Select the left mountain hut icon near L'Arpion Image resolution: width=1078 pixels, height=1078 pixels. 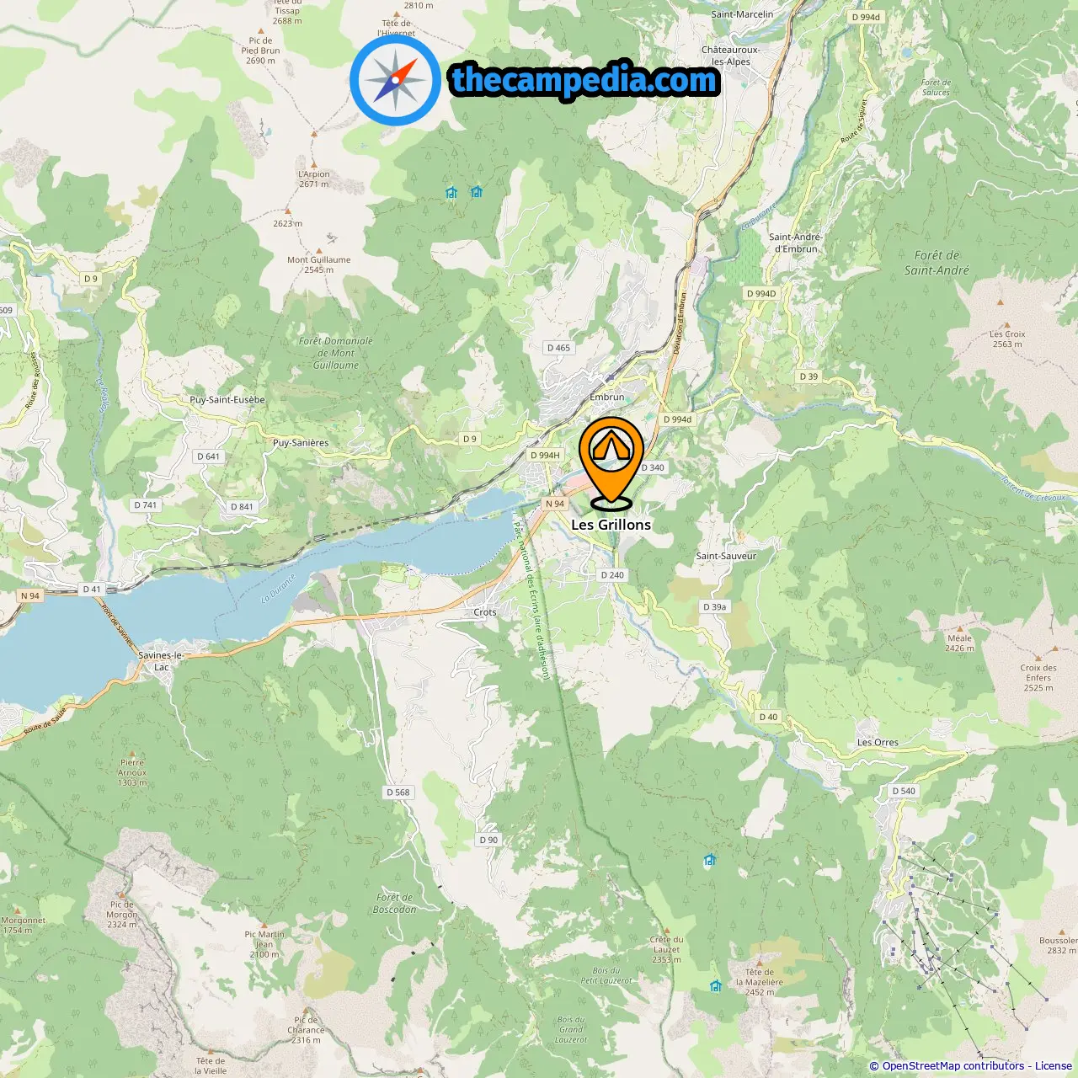pos(451,193)
